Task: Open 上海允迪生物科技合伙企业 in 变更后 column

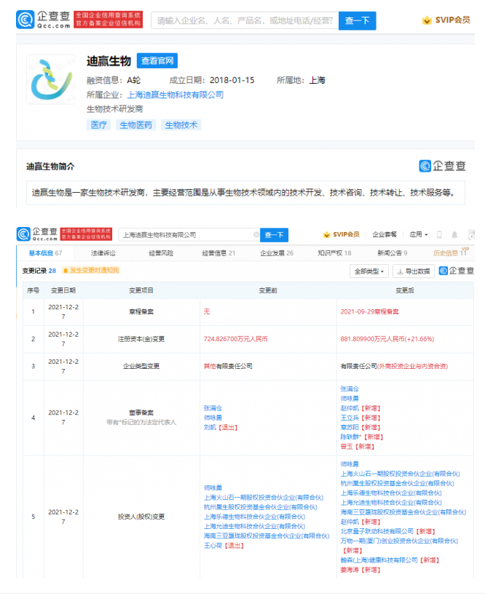Action: (x=391, y=503)
